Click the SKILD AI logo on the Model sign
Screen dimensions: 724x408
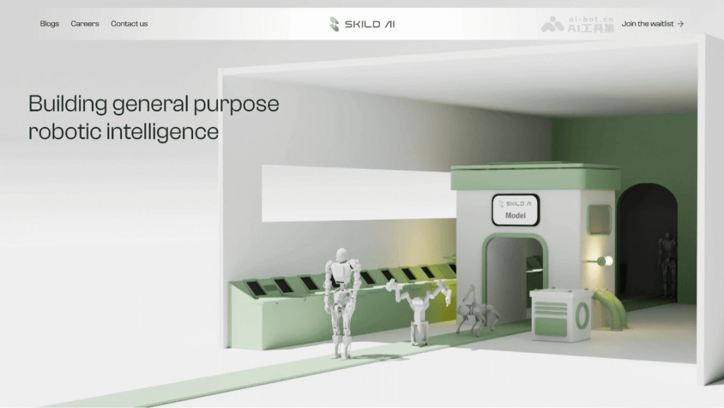tap(515, 204)
